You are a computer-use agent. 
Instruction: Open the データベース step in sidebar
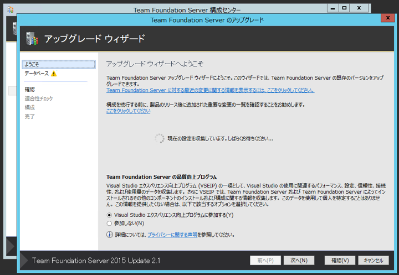tap(37, 74)
